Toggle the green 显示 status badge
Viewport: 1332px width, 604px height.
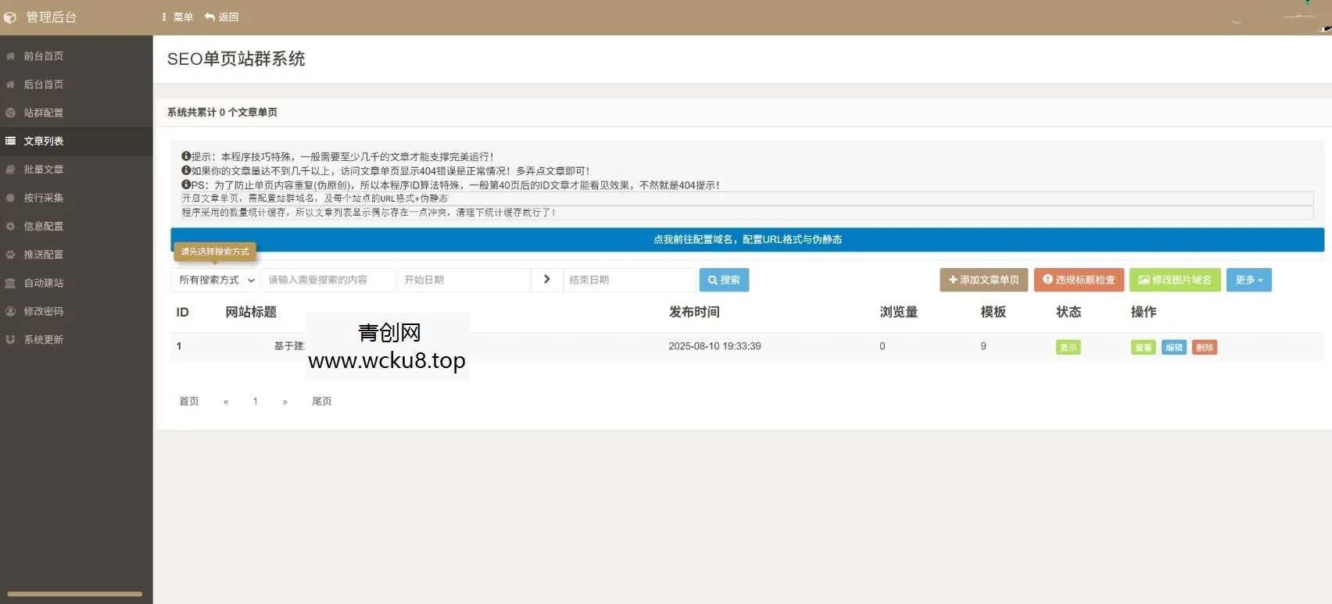pos(1068,347)
